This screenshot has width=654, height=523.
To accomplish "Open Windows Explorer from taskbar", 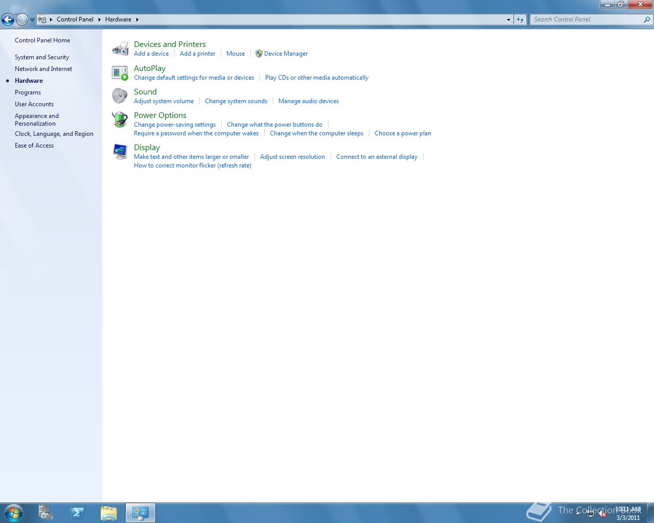I will (x=109, y=513).
